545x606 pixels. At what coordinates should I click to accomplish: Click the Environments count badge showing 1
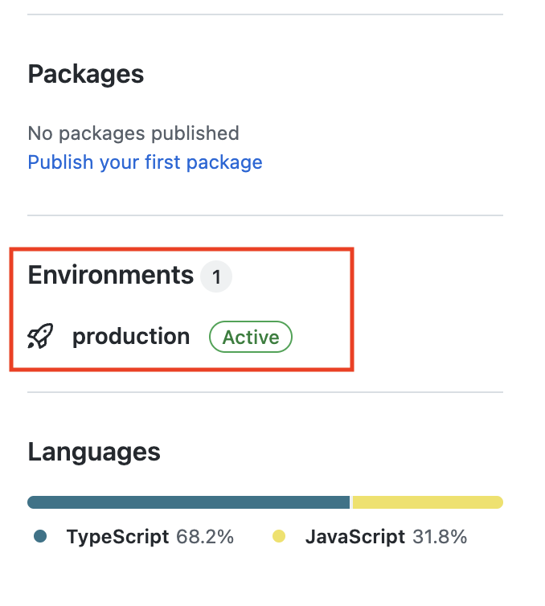(215, 277)
